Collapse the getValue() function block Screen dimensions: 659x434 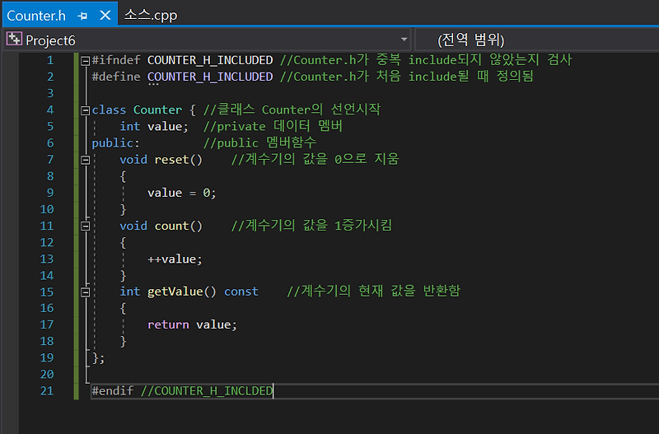[x=86, y=292]
